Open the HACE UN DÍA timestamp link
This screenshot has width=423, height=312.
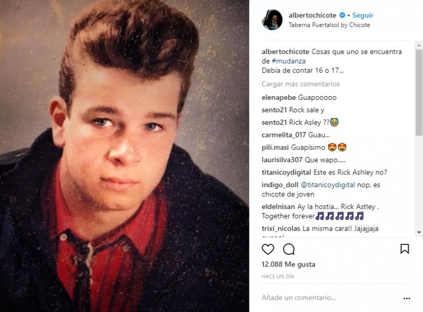(278, 277)
